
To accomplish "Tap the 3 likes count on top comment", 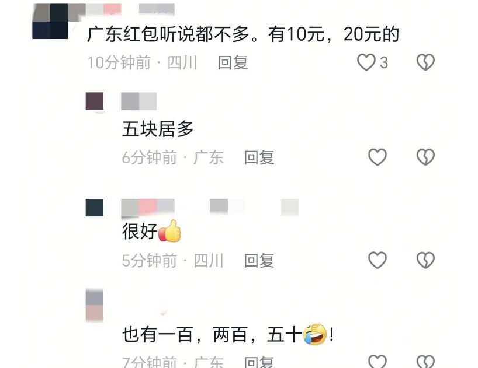I will 384,63.
